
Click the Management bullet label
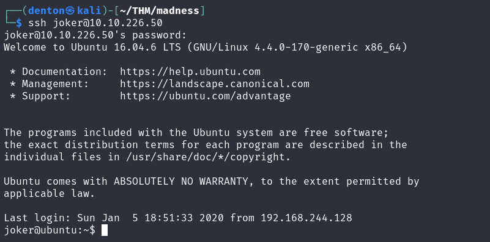(x=55, y=84)
